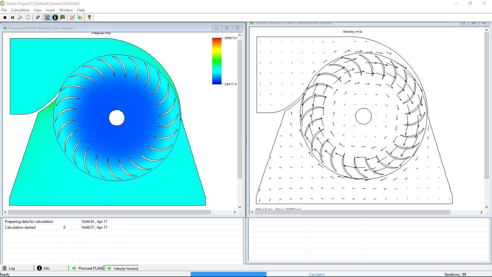The width and height of the screenshot is (492, 277).
Task: Restore down the main Solver window
Action: tap(470, 3)
